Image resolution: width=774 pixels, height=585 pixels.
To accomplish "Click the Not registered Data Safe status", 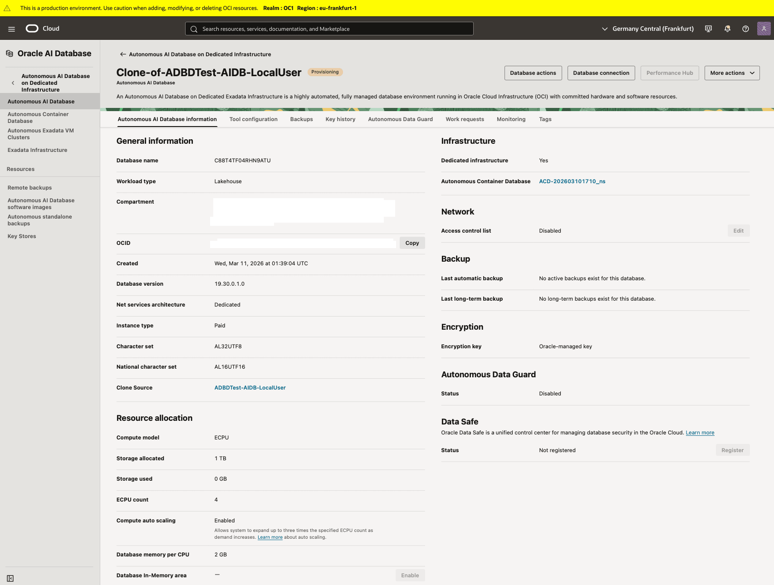I will (557, 450).
